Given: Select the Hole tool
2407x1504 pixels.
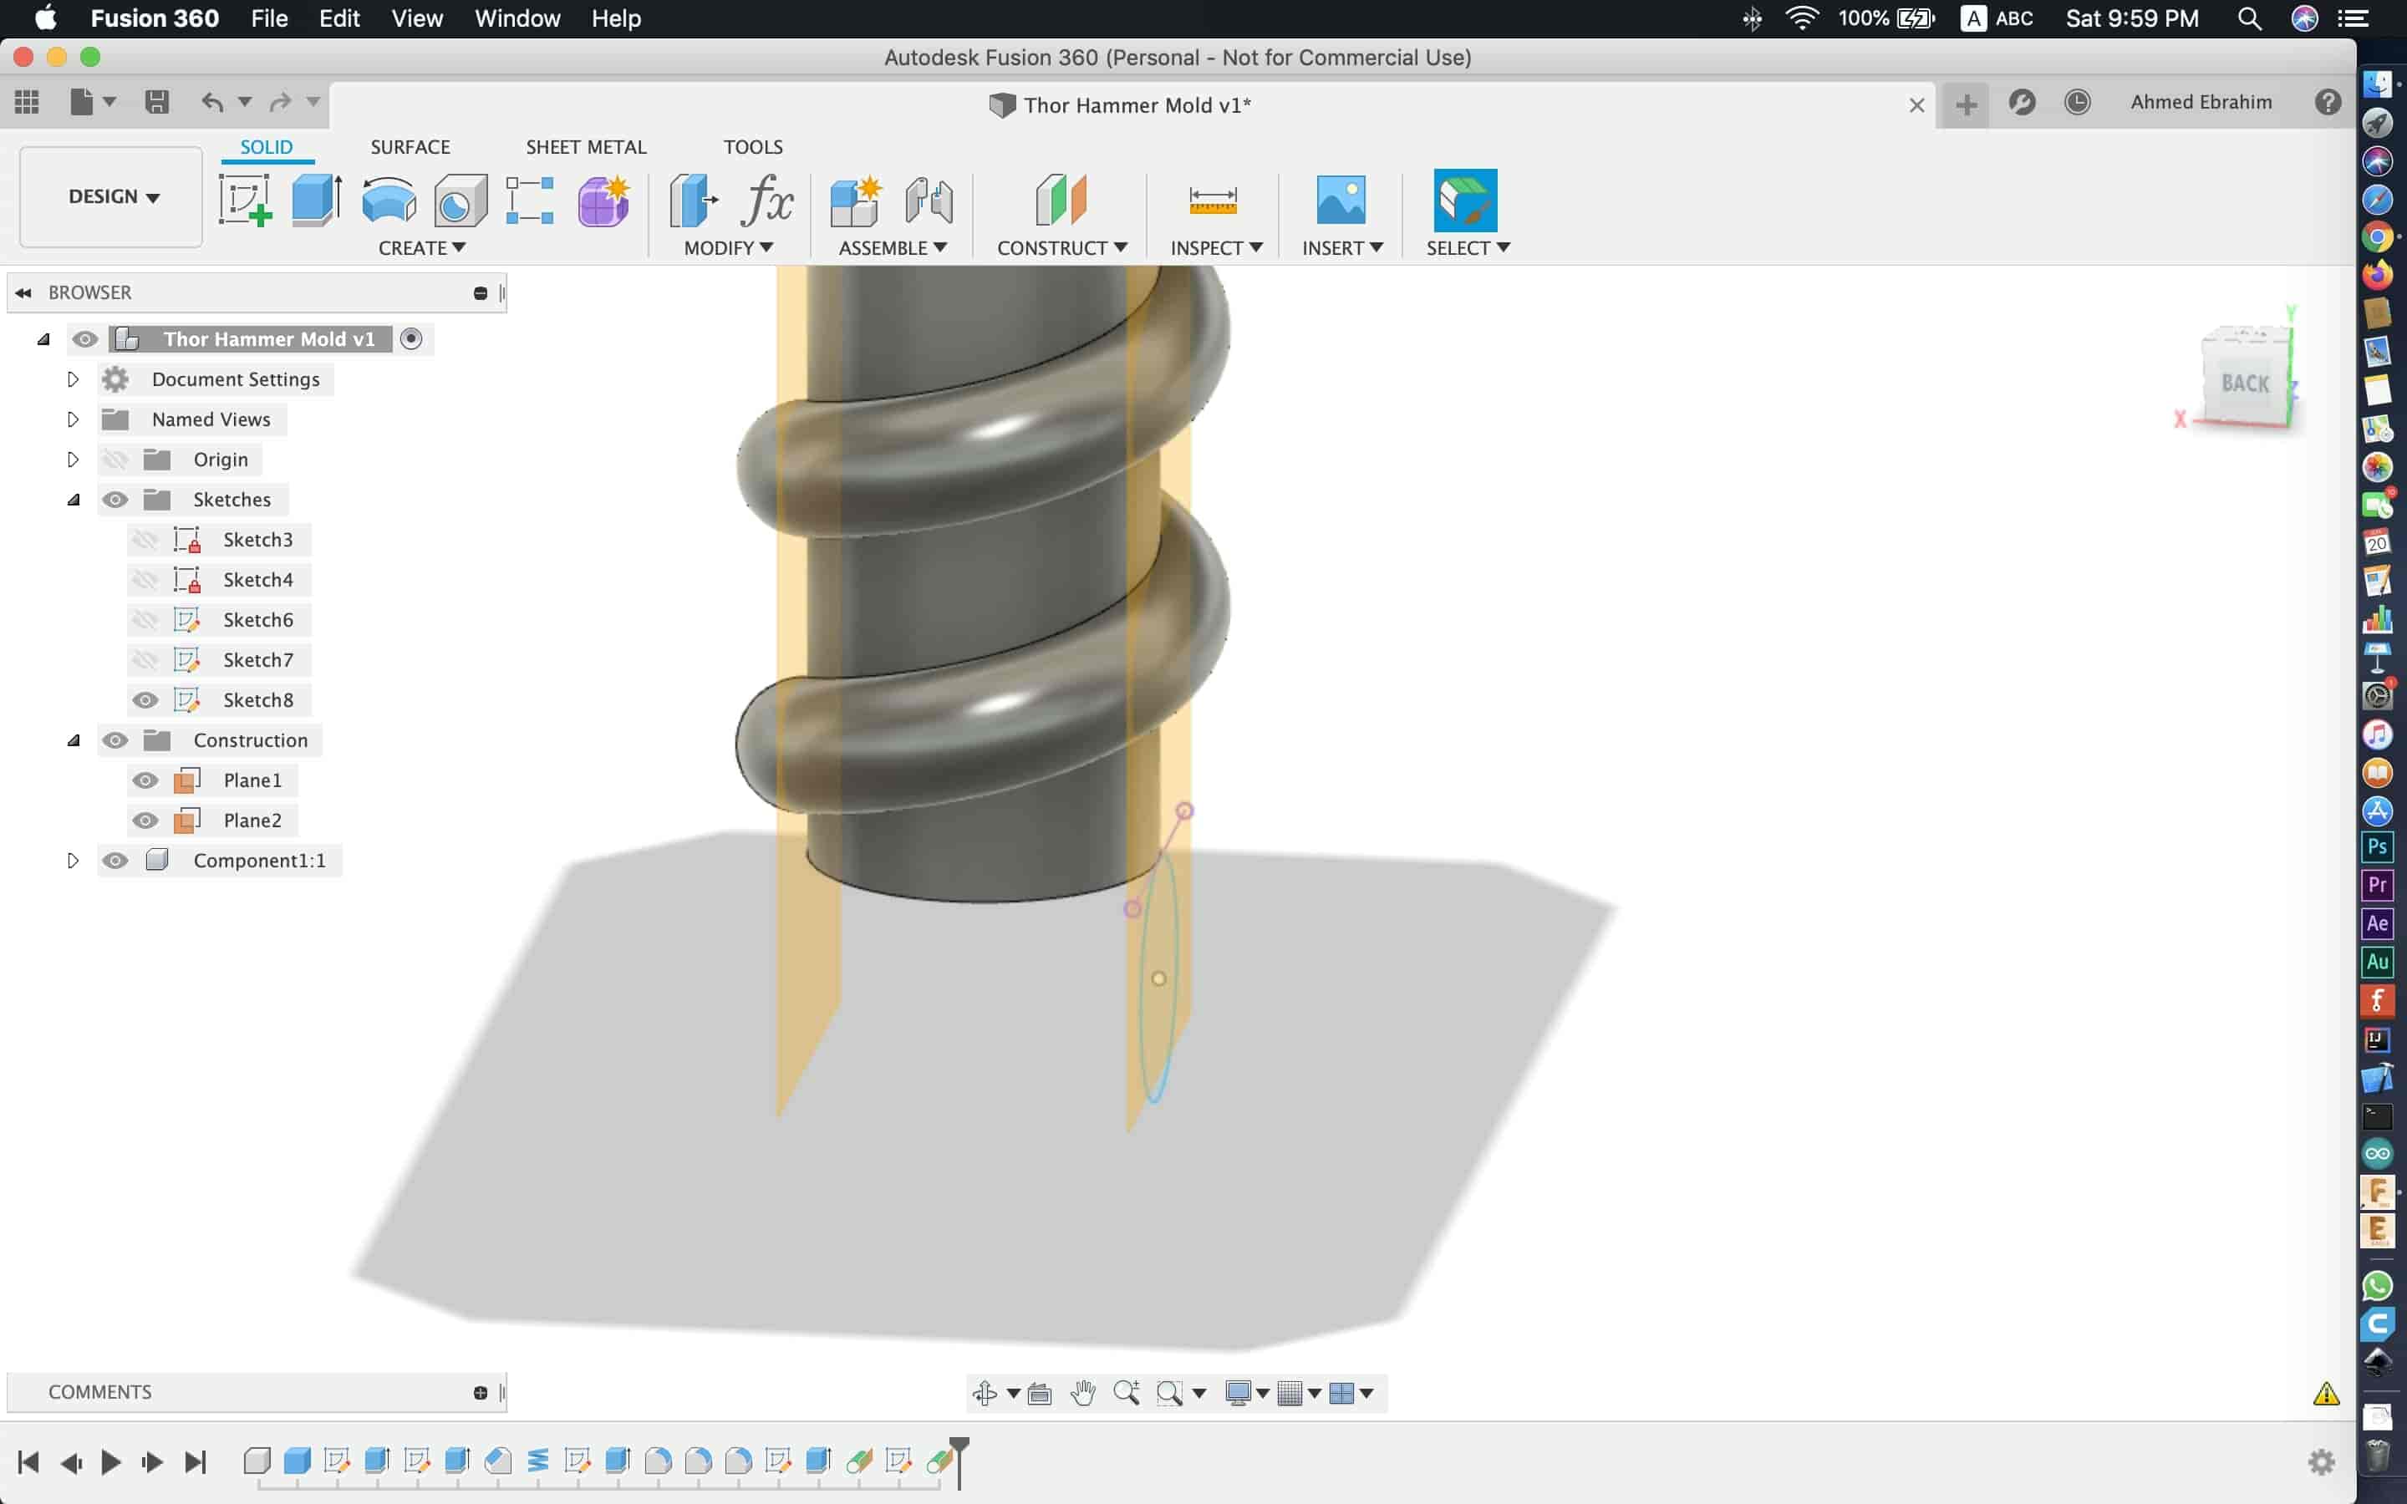Looking at the screenshot, I should [x=461, y=200].
